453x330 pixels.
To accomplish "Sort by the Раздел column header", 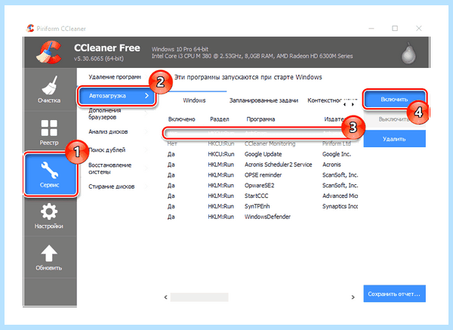I will pyautogui.click(x=220, y=119).
